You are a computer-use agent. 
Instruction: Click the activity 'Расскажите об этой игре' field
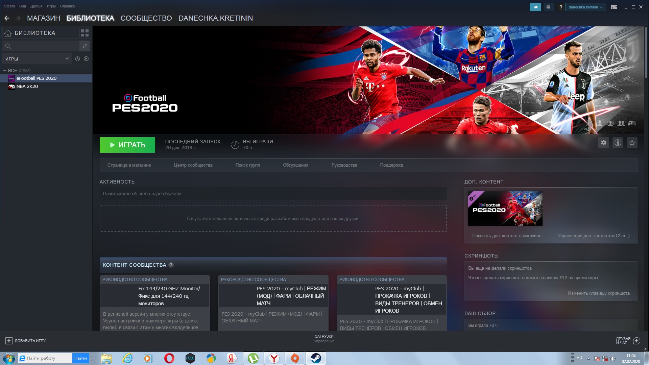(x=273, y=194)
